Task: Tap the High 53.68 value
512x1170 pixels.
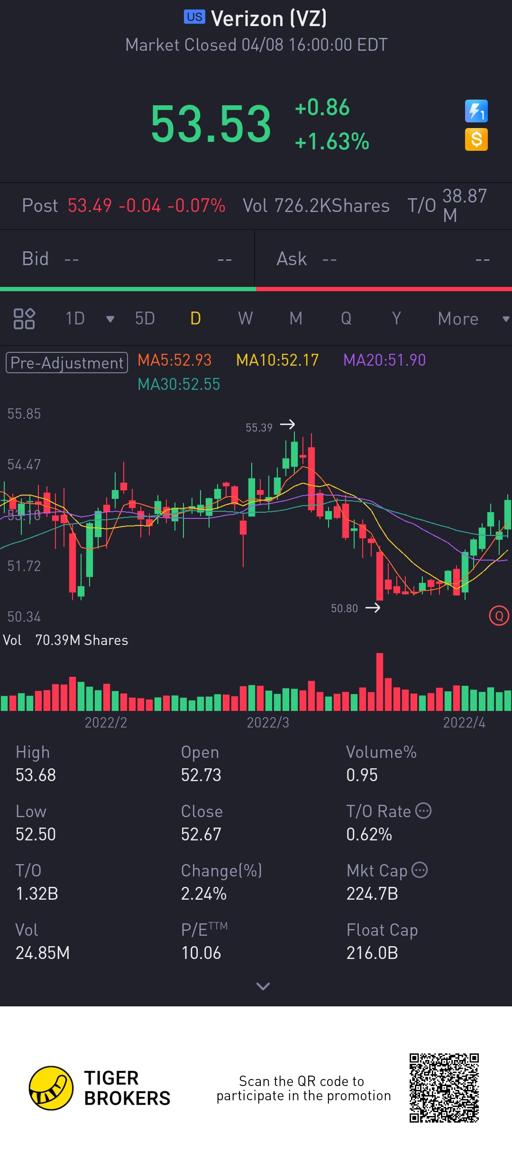Action: click(x=36, y=775)
